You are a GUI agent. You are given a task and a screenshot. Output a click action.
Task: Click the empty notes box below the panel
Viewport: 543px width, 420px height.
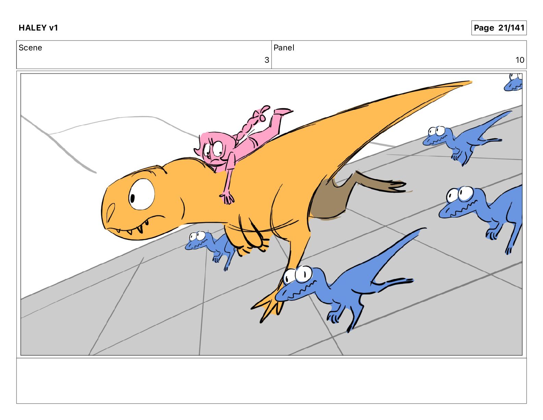pos(271,381)
